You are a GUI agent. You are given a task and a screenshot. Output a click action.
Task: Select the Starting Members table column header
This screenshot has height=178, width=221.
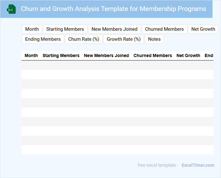click(61, 55)
